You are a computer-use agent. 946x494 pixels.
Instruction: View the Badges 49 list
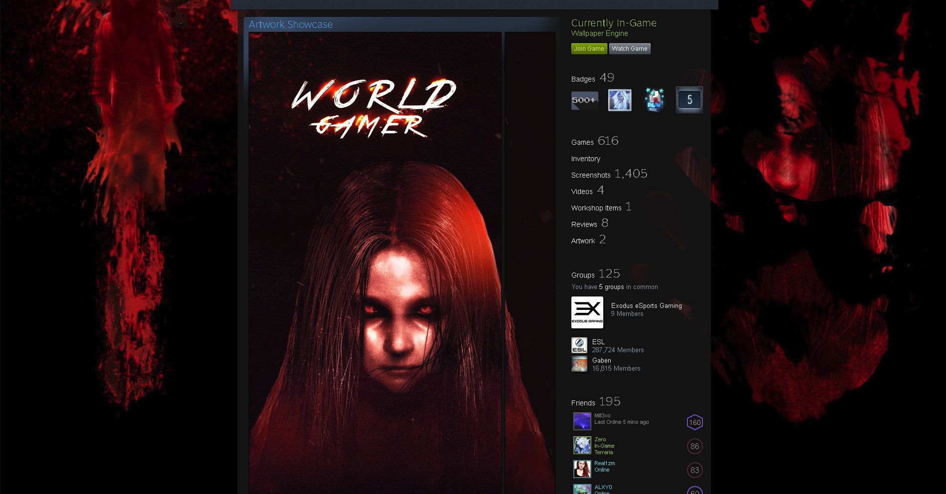593,78
